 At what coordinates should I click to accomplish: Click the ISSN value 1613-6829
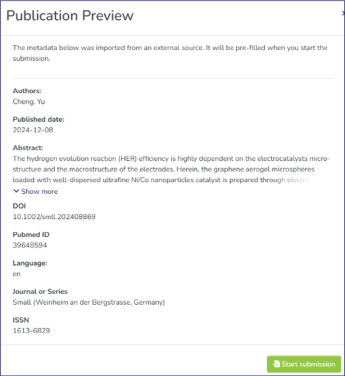(x=31, y=331)
